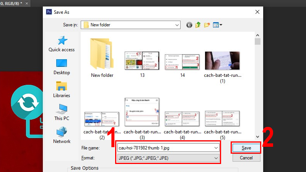The height and width of the screenshot is (172, 306).
Task: Go up one folder level icon
Action: point(198,25)
